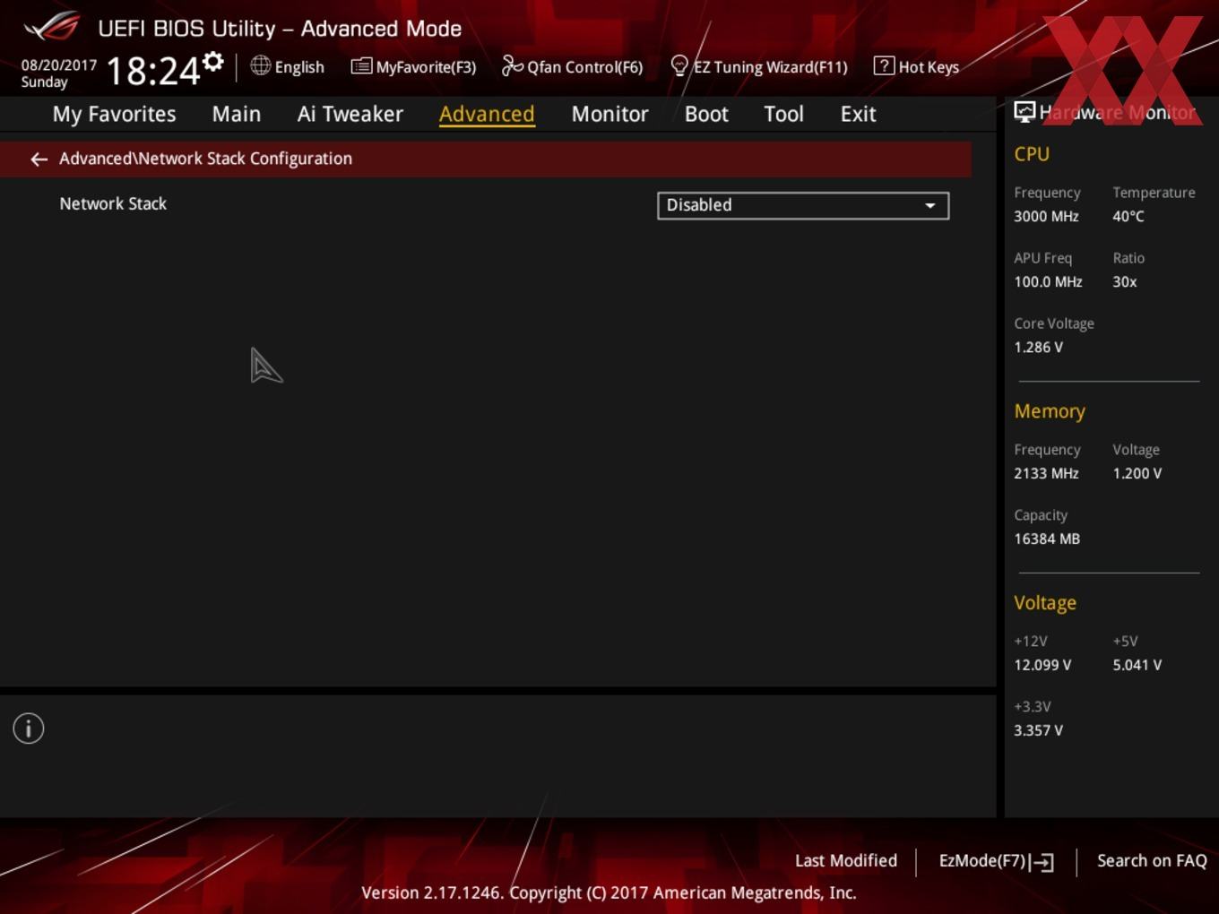The image size is (1219, 914).
Task: Open Search on FAQ
Action: pyautogui.click(x=1152, y=860)
